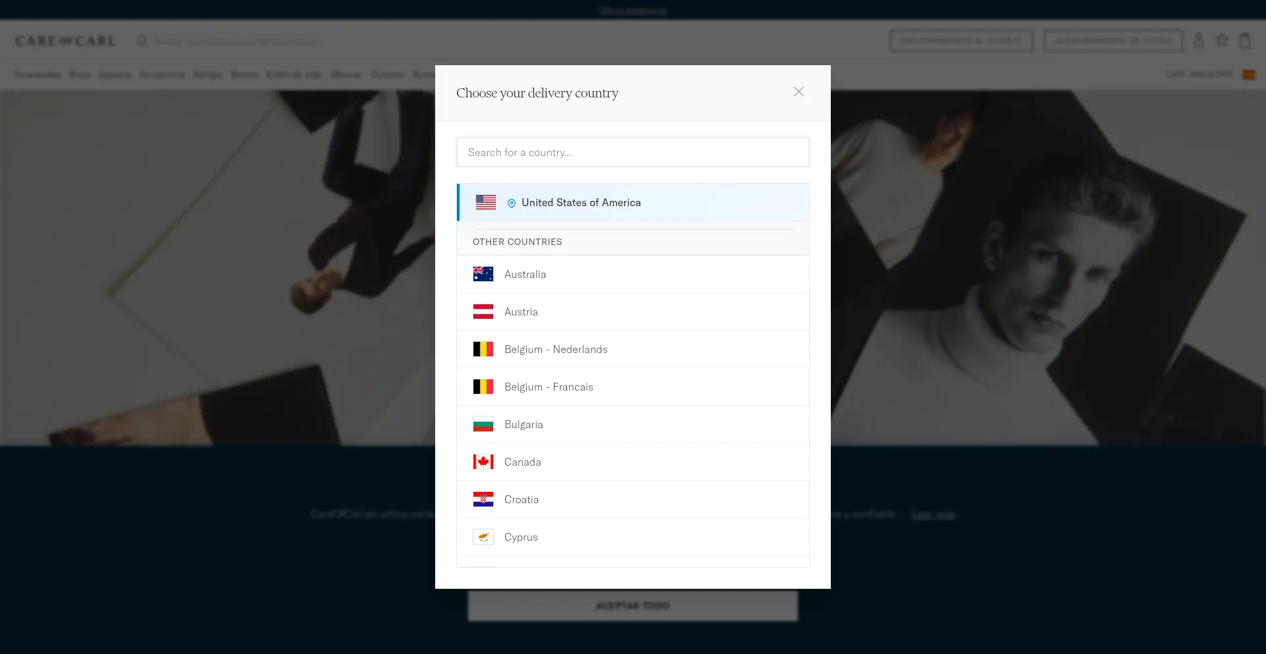This screenshot has height=654, width=1266.
Task: Open the 'Zapatos' nav menu item
Action: click(115, 74)
